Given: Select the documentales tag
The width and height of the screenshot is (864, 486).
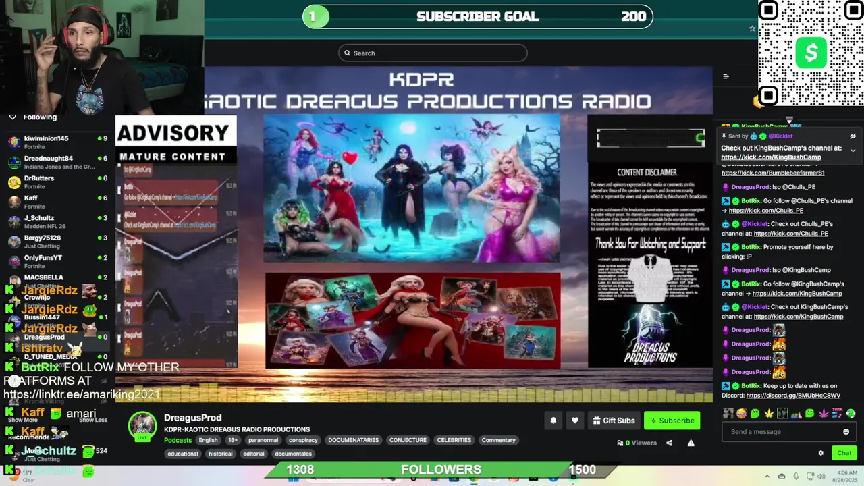Looking at the screenshot, I should (293, 454).
